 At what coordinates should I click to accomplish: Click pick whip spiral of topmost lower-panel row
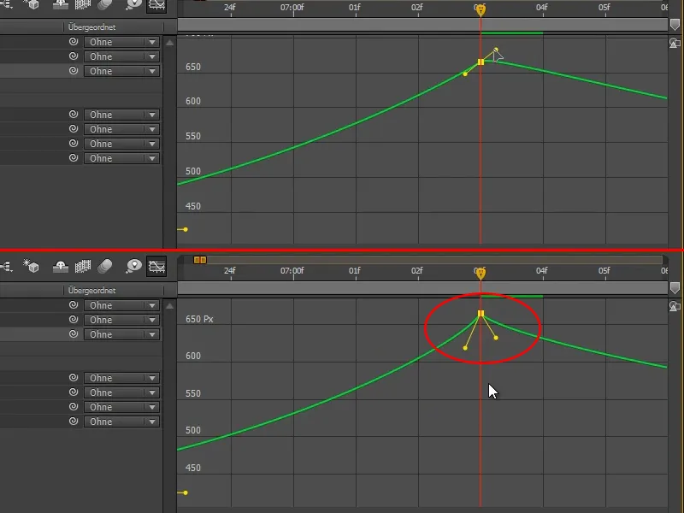[74, 304]
